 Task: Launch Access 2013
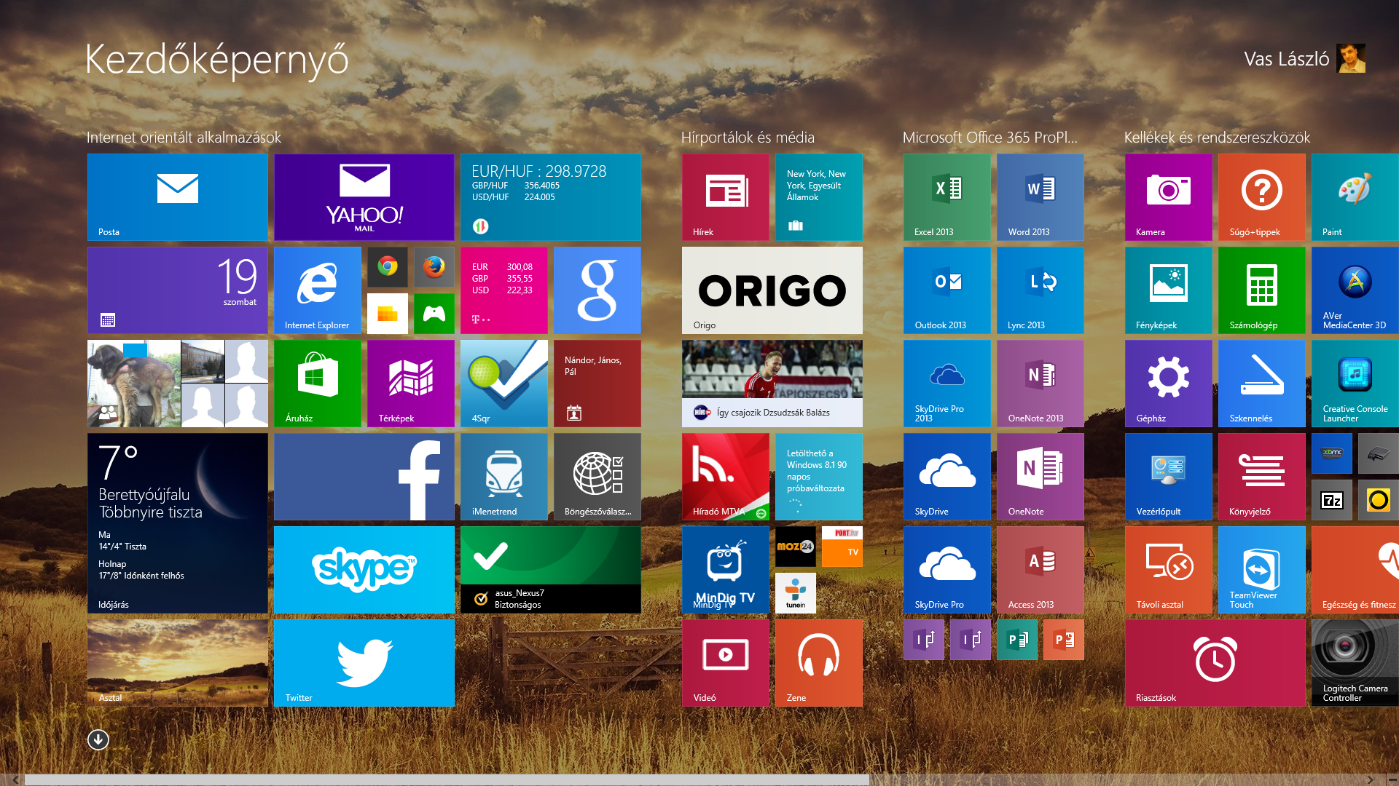(1040, 570)
